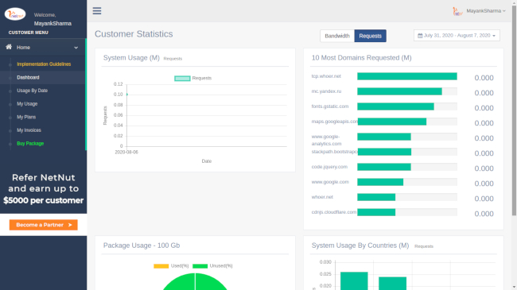Switch to the Bandwidth view

click(x=337, y=36)
